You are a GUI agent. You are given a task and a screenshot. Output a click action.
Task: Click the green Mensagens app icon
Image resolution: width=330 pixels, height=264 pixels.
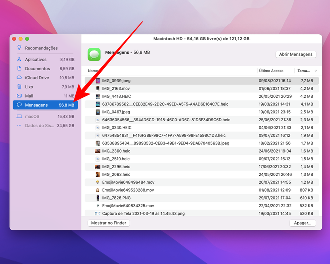pos(94,54)
